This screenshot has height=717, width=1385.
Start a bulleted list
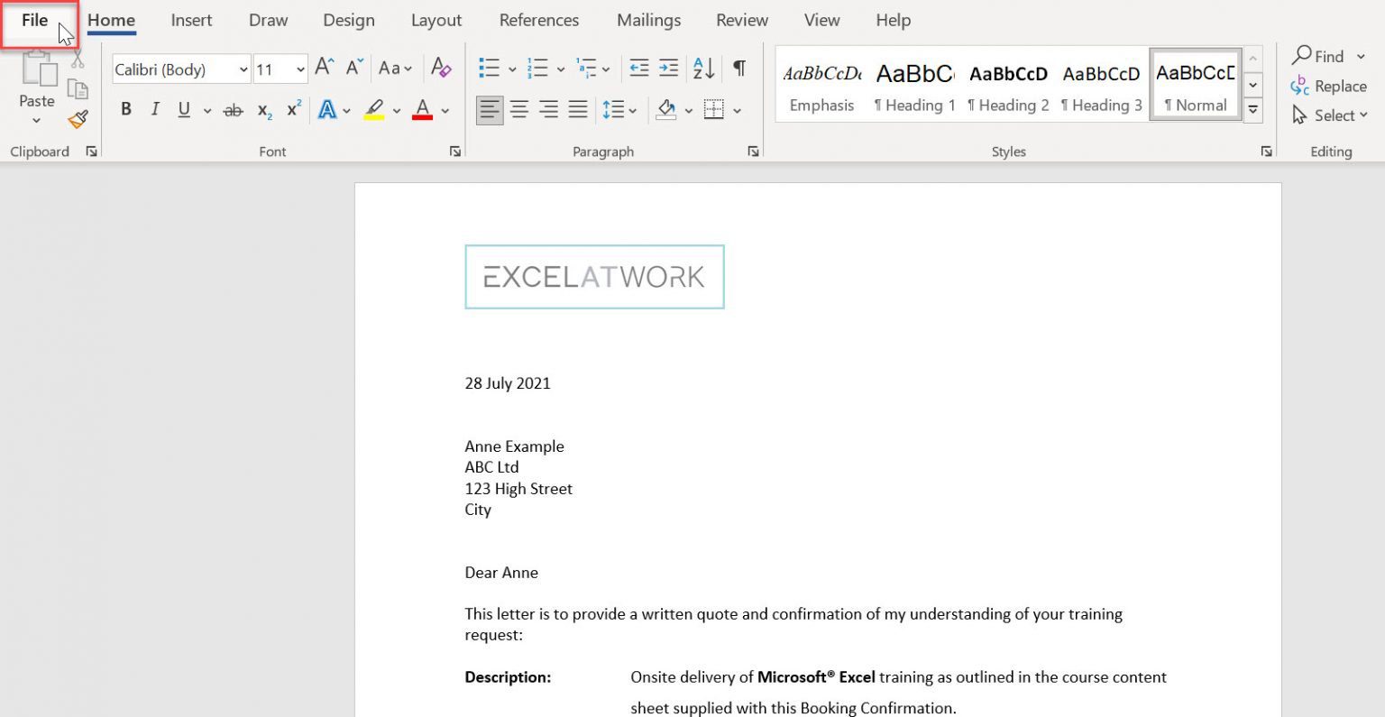[490, 68]
